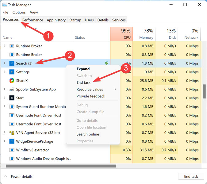This screenshot has height=184, width=207.
Task: Switch to the App history tab
Action: click(x=56, y=20)
